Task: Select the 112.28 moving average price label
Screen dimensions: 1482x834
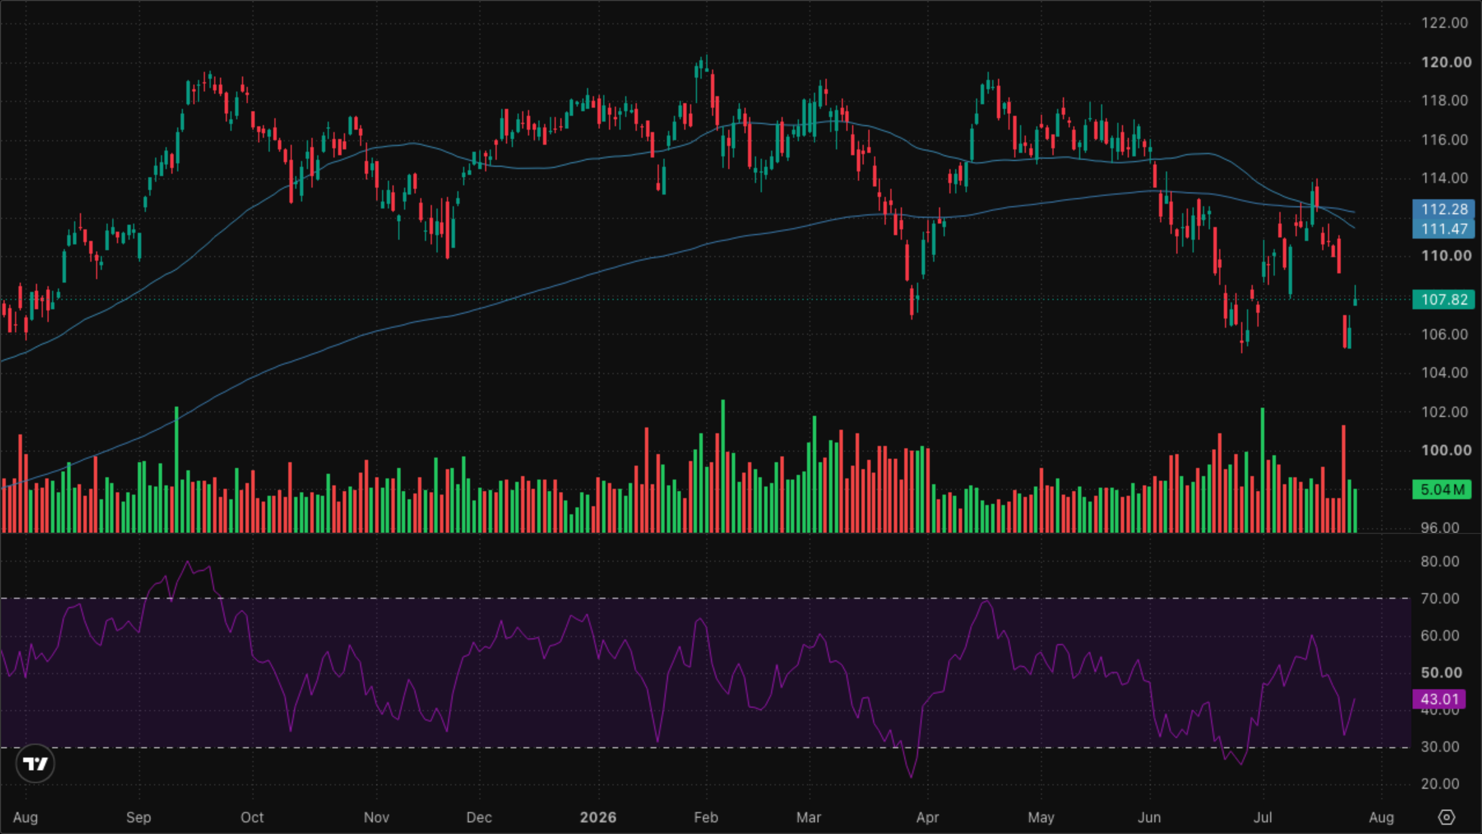Action: click(x=1444, y=209)
